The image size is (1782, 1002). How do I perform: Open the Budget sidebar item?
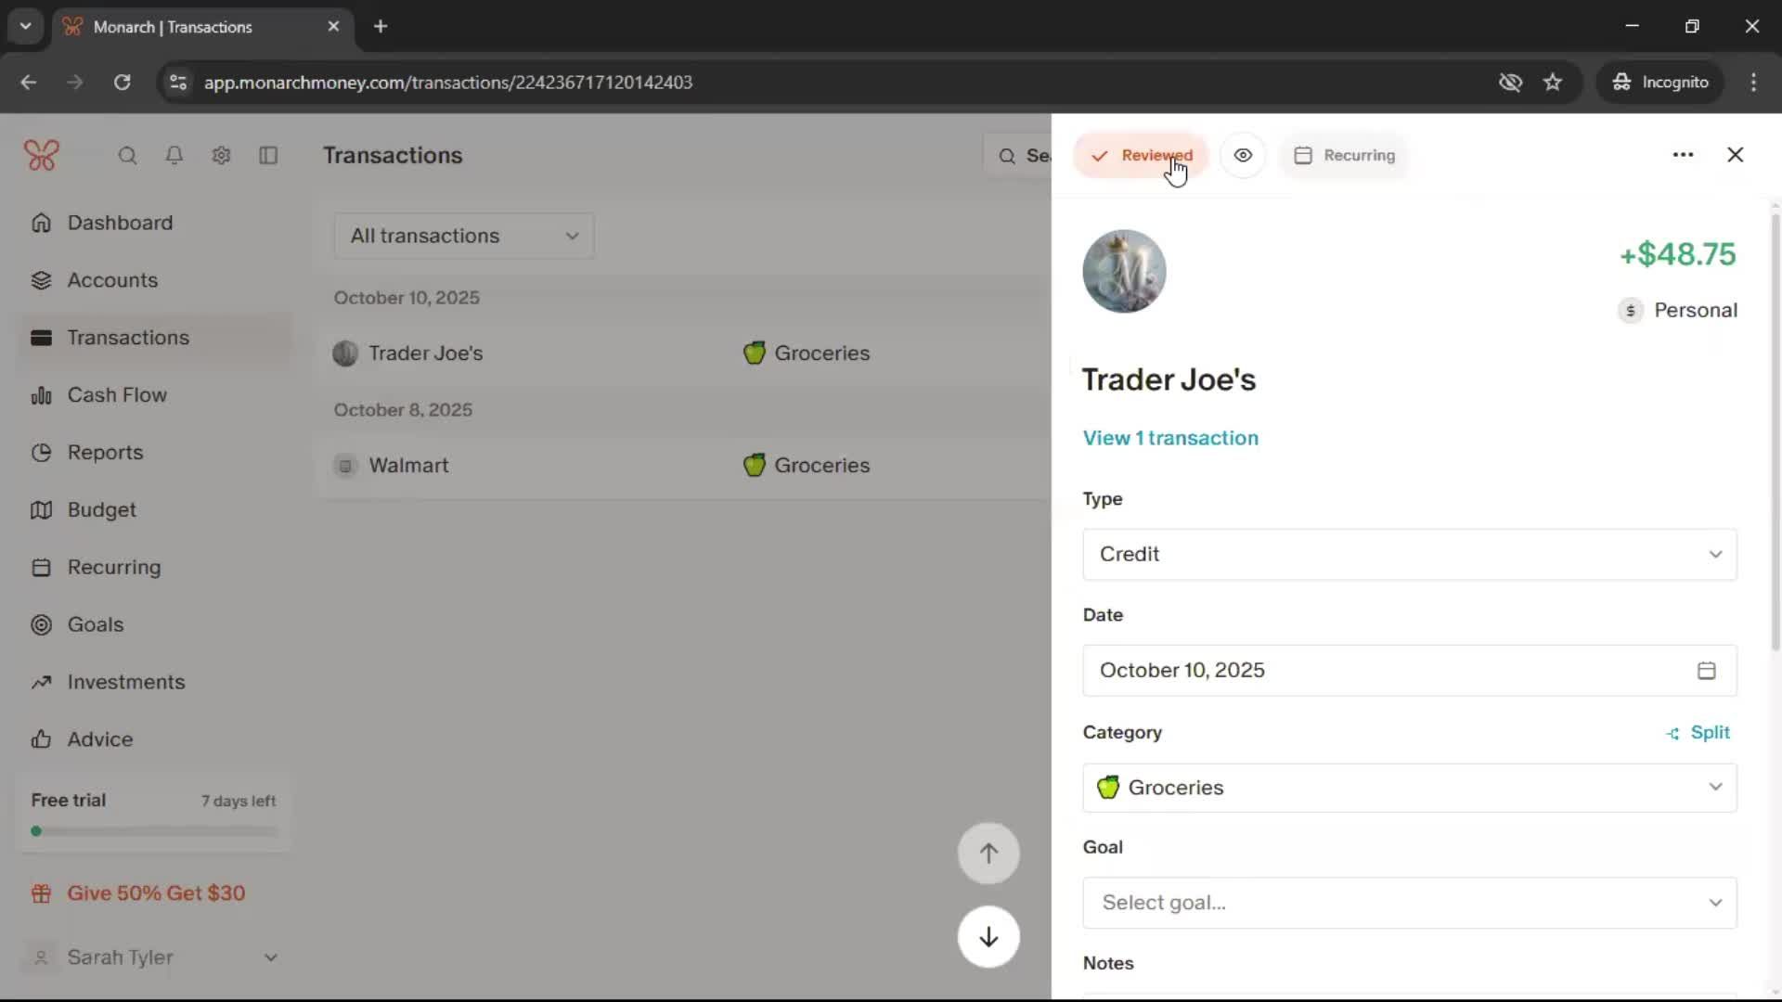coord(101,510)
